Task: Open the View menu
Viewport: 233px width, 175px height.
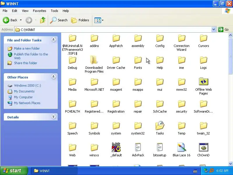Action: 25,11
